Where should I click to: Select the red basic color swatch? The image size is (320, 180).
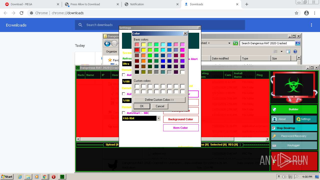tap(137, 50)
